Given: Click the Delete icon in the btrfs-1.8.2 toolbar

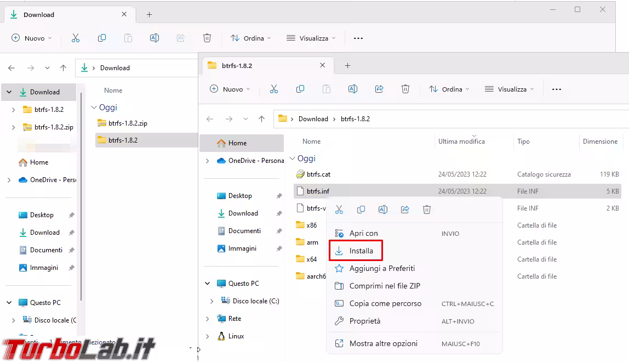Looking at the screenshot, I should pos(405,89).
